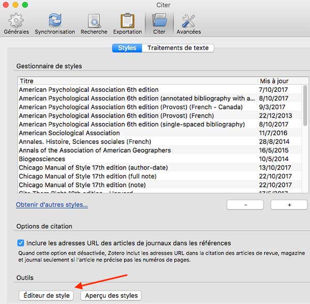Select Chicago Manual of Style 17th (author-date)
310x304 pixels.
coord(159,168)
